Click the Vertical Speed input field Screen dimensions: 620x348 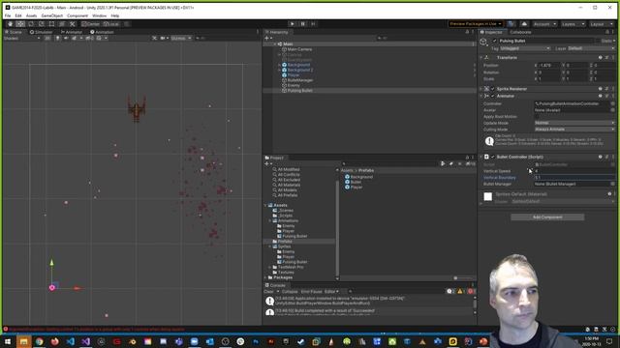574,171
